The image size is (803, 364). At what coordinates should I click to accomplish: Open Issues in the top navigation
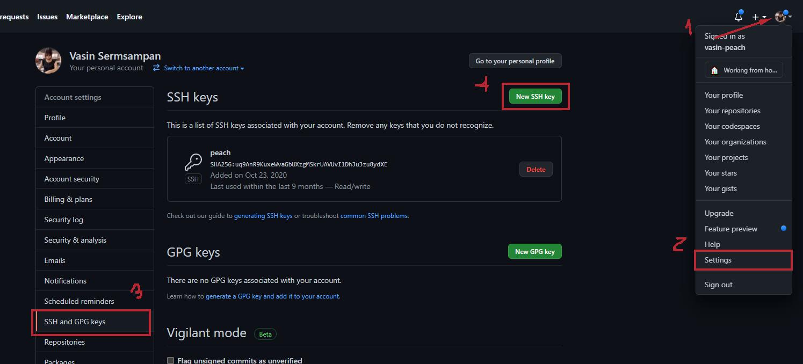pos(47,17)
